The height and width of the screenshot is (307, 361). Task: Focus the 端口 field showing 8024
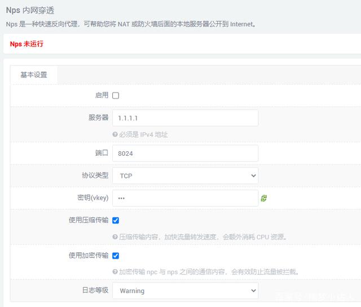[186, 153]
